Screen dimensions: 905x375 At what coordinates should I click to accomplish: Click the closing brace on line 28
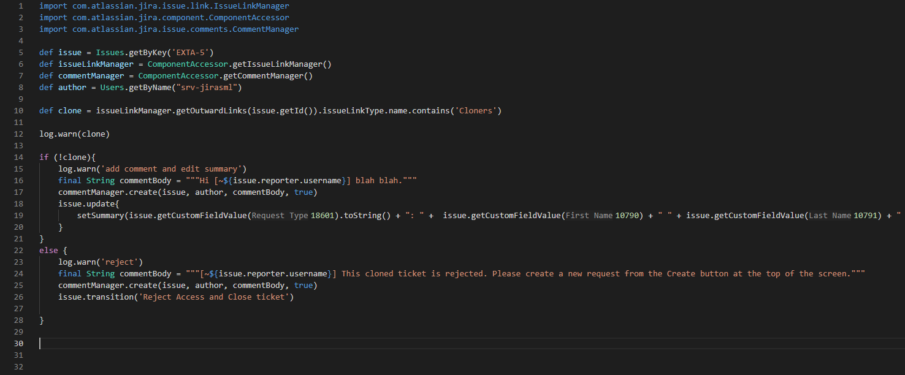coord(42,320)
